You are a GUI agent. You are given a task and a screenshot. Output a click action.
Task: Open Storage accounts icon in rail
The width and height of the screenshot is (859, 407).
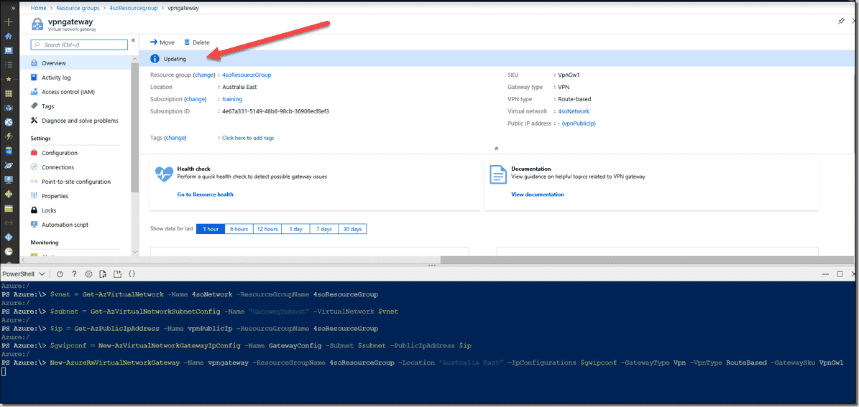coord(8,208)
